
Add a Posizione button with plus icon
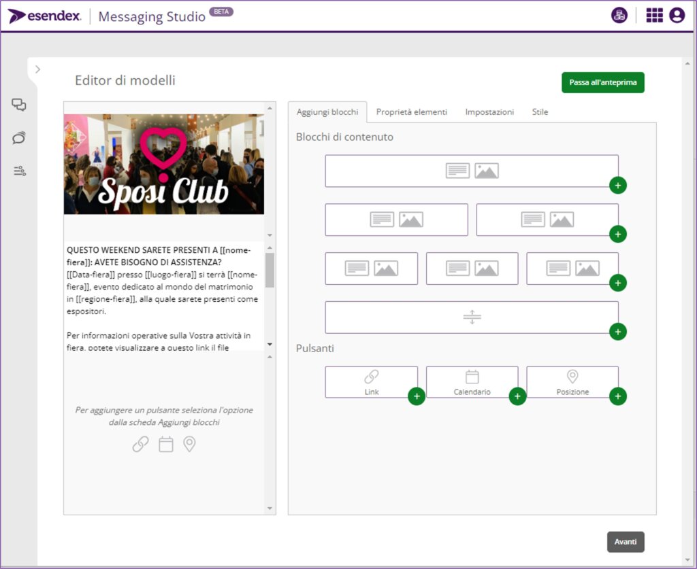pos(617,396)
